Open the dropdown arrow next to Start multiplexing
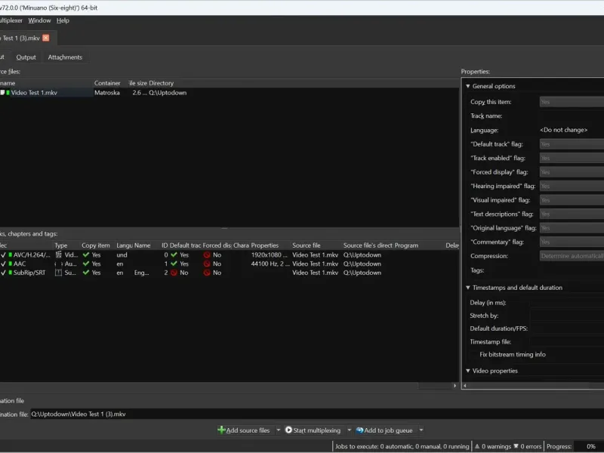The image size is (604, 453). [x=348, y=430]
